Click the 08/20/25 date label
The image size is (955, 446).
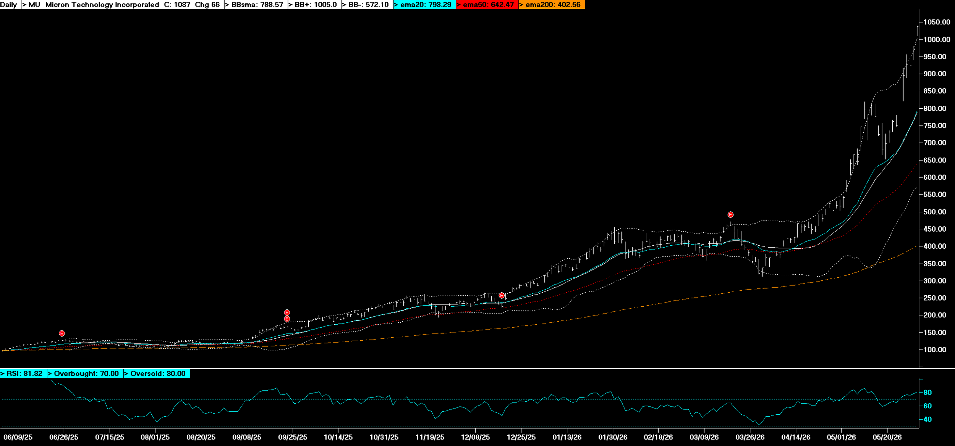(201, 437)
